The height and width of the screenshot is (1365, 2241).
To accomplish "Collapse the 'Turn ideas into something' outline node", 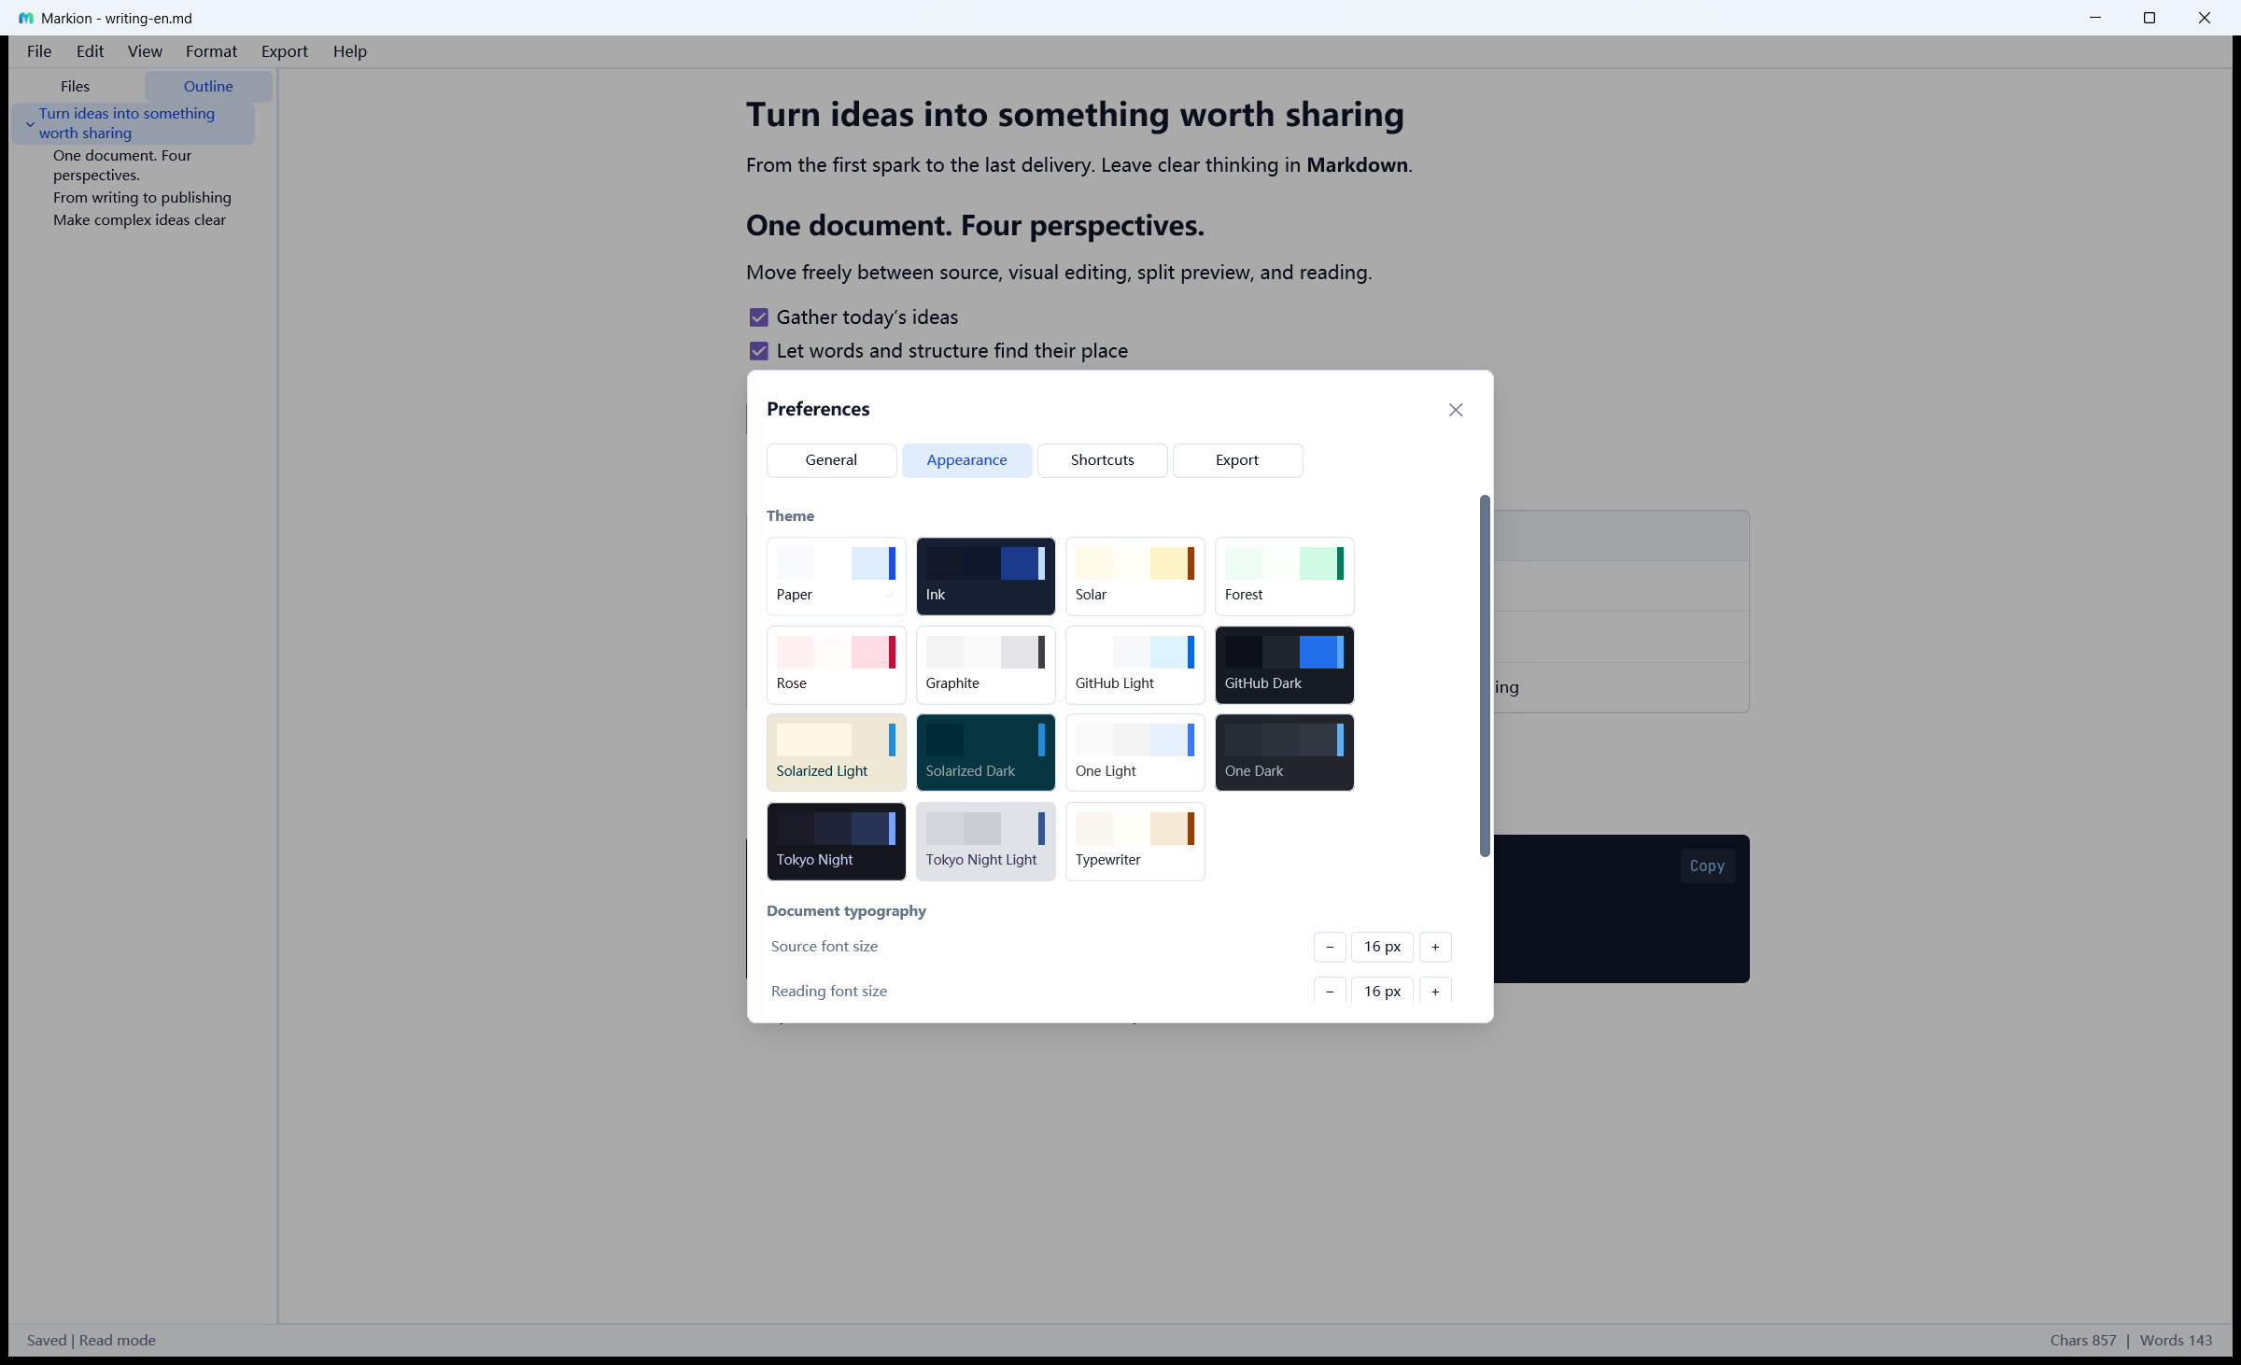I will pos(30,123).
